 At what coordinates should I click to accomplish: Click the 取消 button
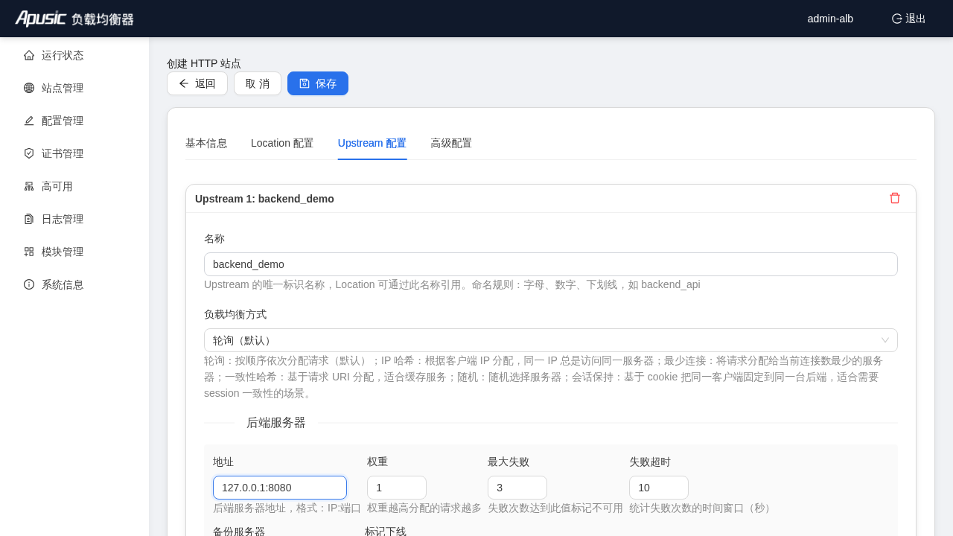(258, 83)
